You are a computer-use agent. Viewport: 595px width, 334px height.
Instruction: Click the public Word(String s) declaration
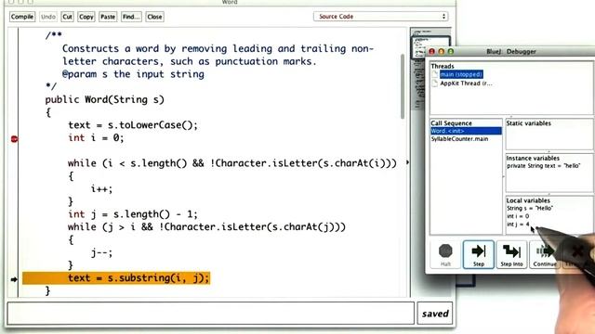point(105,99)
